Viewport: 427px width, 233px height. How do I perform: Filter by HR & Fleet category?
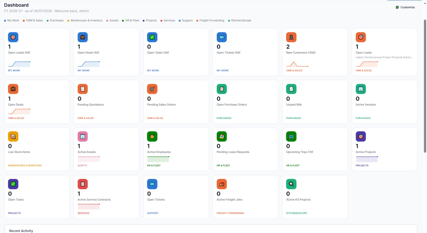[131, 21]
